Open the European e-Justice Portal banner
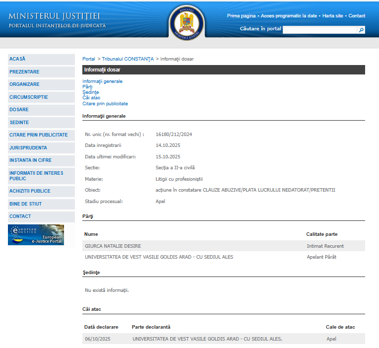379x348 pixels. pyautogui.click(x=36, y=235)
